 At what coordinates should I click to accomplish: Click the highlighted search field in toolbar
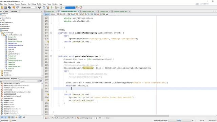coord(70,7)
